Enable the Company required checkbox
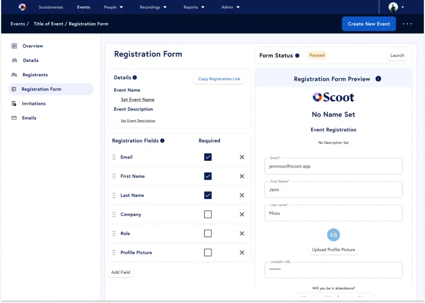Image resolution: width=425 pixels, height=303 pixels. (208, 215)
